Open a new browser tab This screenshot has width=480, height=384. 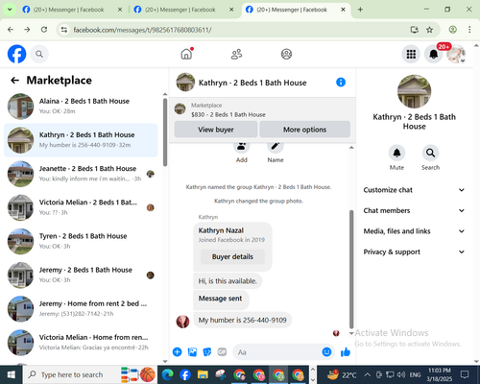(360, 10)
